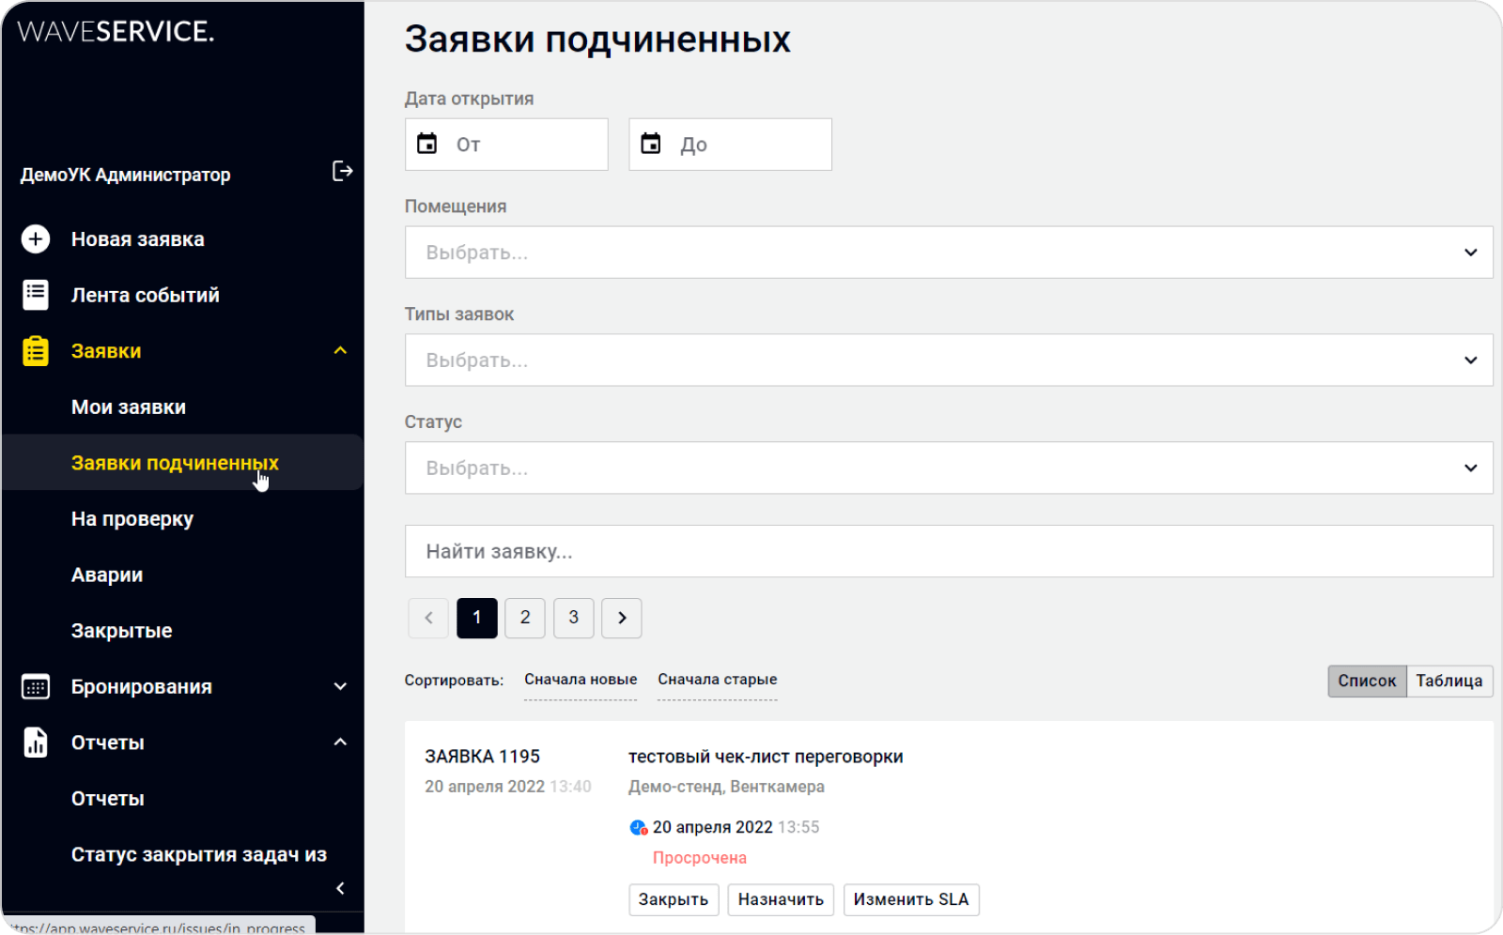The height and width of the screenshot is (935, 1503).
Task: Click the logout icon next to ДемоУК Администратор
Action: pyautogui.click(x=342, y=171)
